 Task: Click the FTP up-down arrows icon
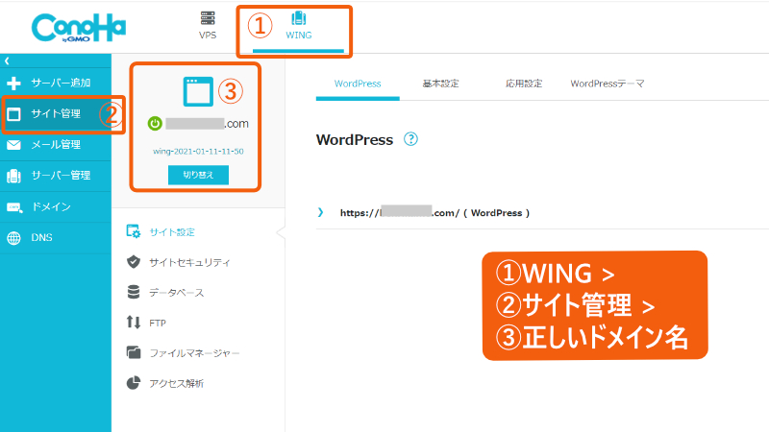point(134,323)
